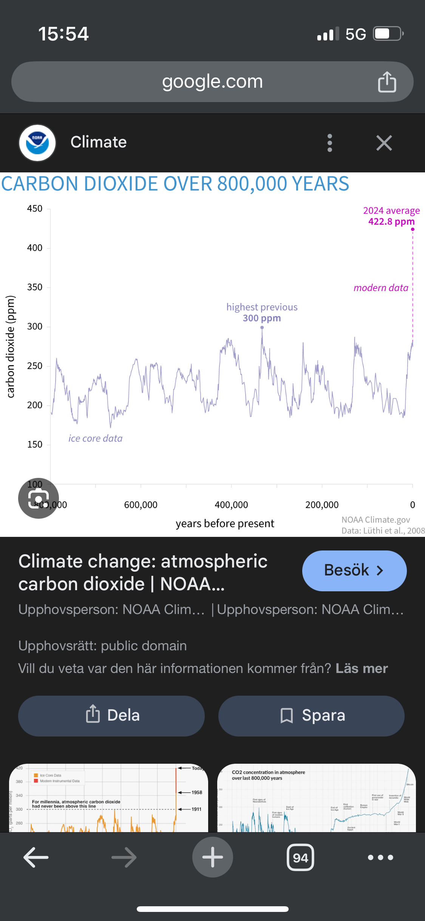Open the orange ice core data thumbnail
Viewport: 425px width, 921px height.
[x=108, y=798]
